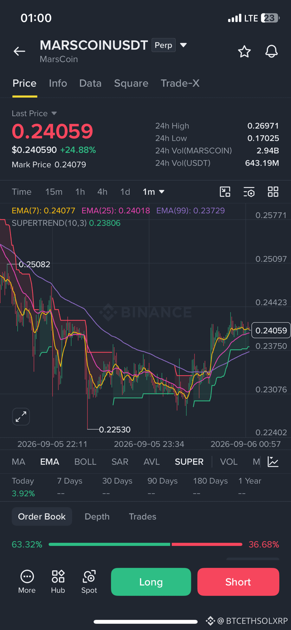Tap the buy/sell ratio bar
The width and height of the screenshot is (291, 630).
click(145, 544)
